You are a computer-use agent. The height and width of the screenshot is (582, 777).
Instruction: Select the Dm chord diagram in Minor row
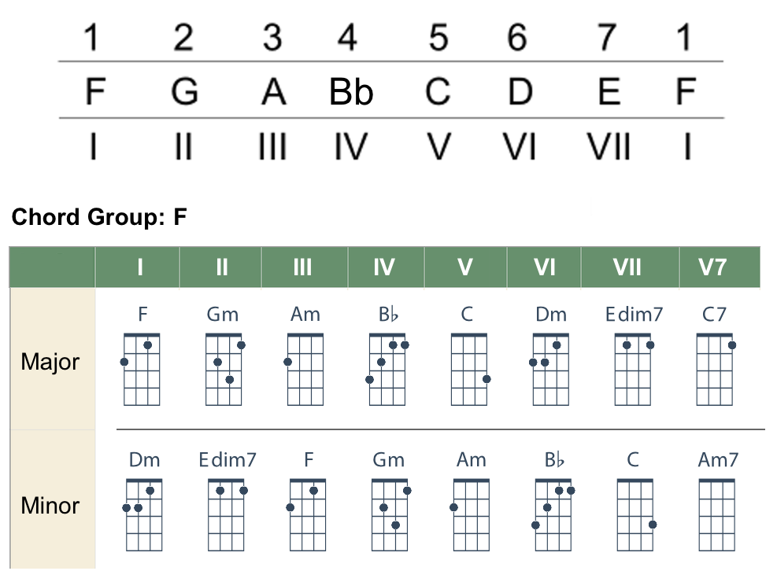[144, 514]
